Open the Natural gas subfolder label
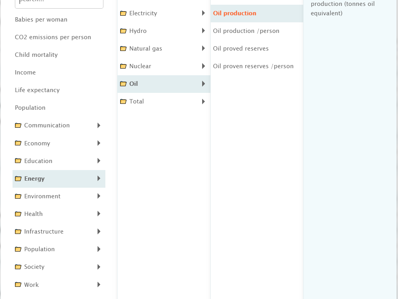 (x=145, y=49)
